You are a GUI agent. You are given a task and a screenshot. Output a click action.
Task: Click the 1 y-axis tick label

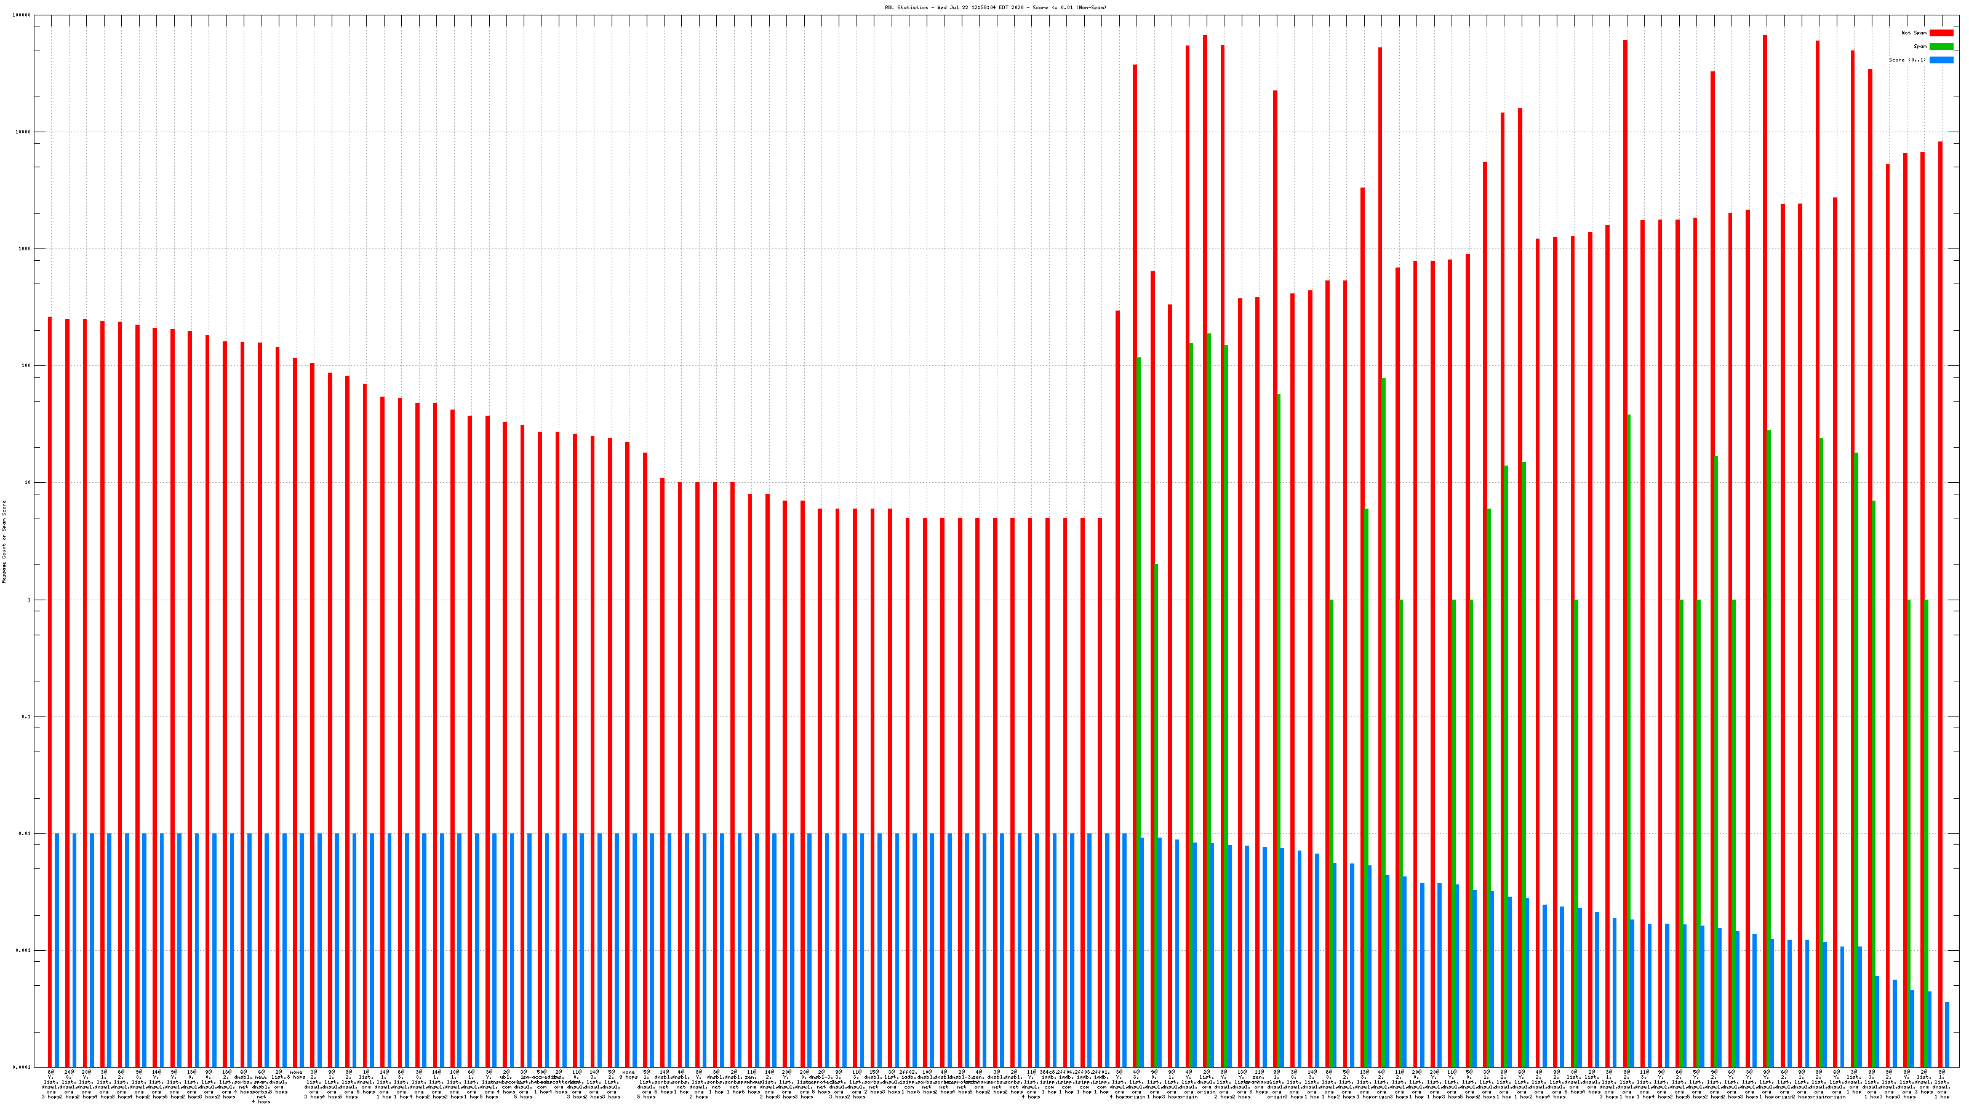click(x=30, y=600)
